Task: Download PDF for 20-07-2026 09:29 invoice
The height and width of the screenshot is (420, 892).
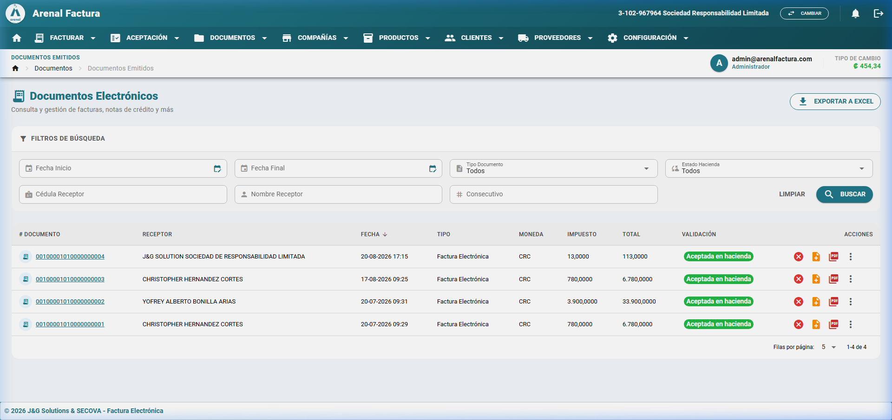Action: tap(833, 324)
